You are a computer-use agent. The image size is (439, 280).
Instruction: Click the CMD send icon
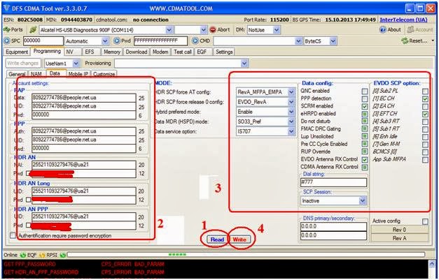point(195,40)
